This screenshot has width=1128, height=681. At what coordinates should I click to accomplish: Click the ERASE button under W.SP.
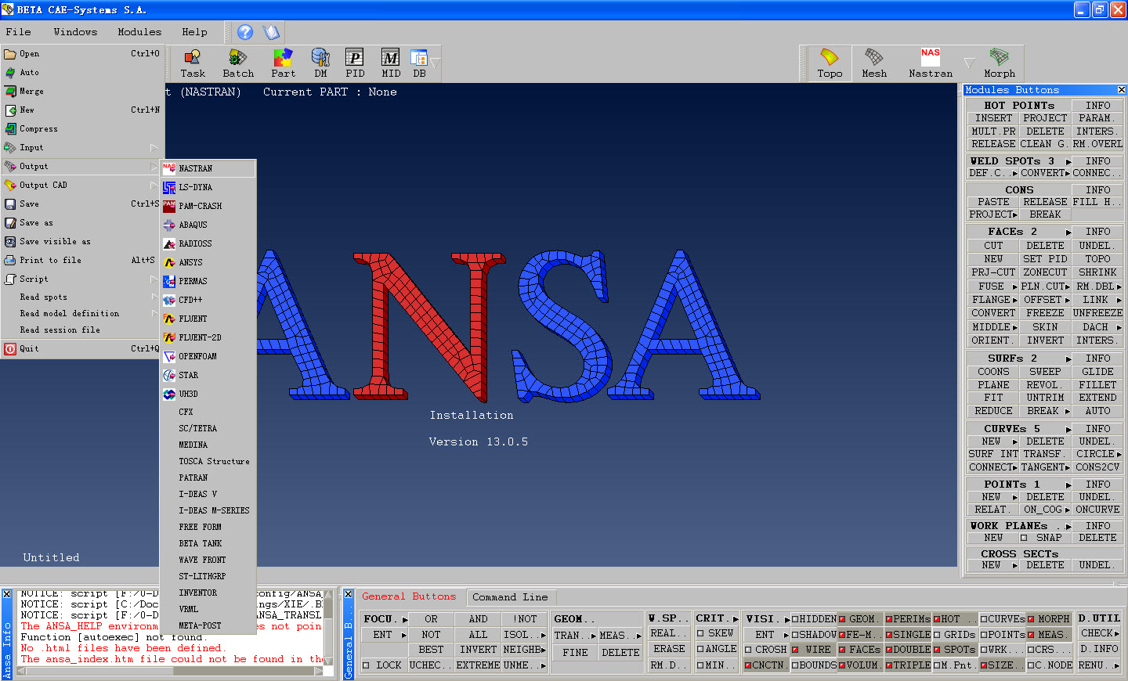click(669, 649)
